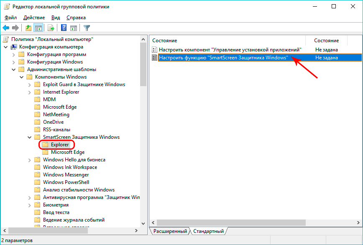Select the Microsoft Edge folder under Компоненты Windows
This screenshot has height=245, width=363.
click(x=60, y=107)
